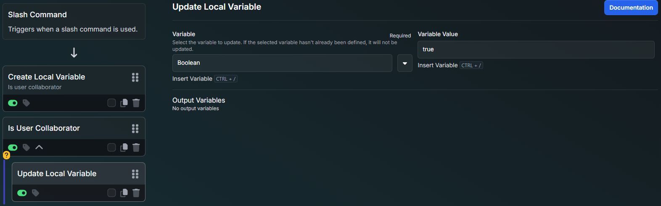
Task: Disable the Create Local Variable toggle
Action: pyautogui.click(x=13, y=103)
